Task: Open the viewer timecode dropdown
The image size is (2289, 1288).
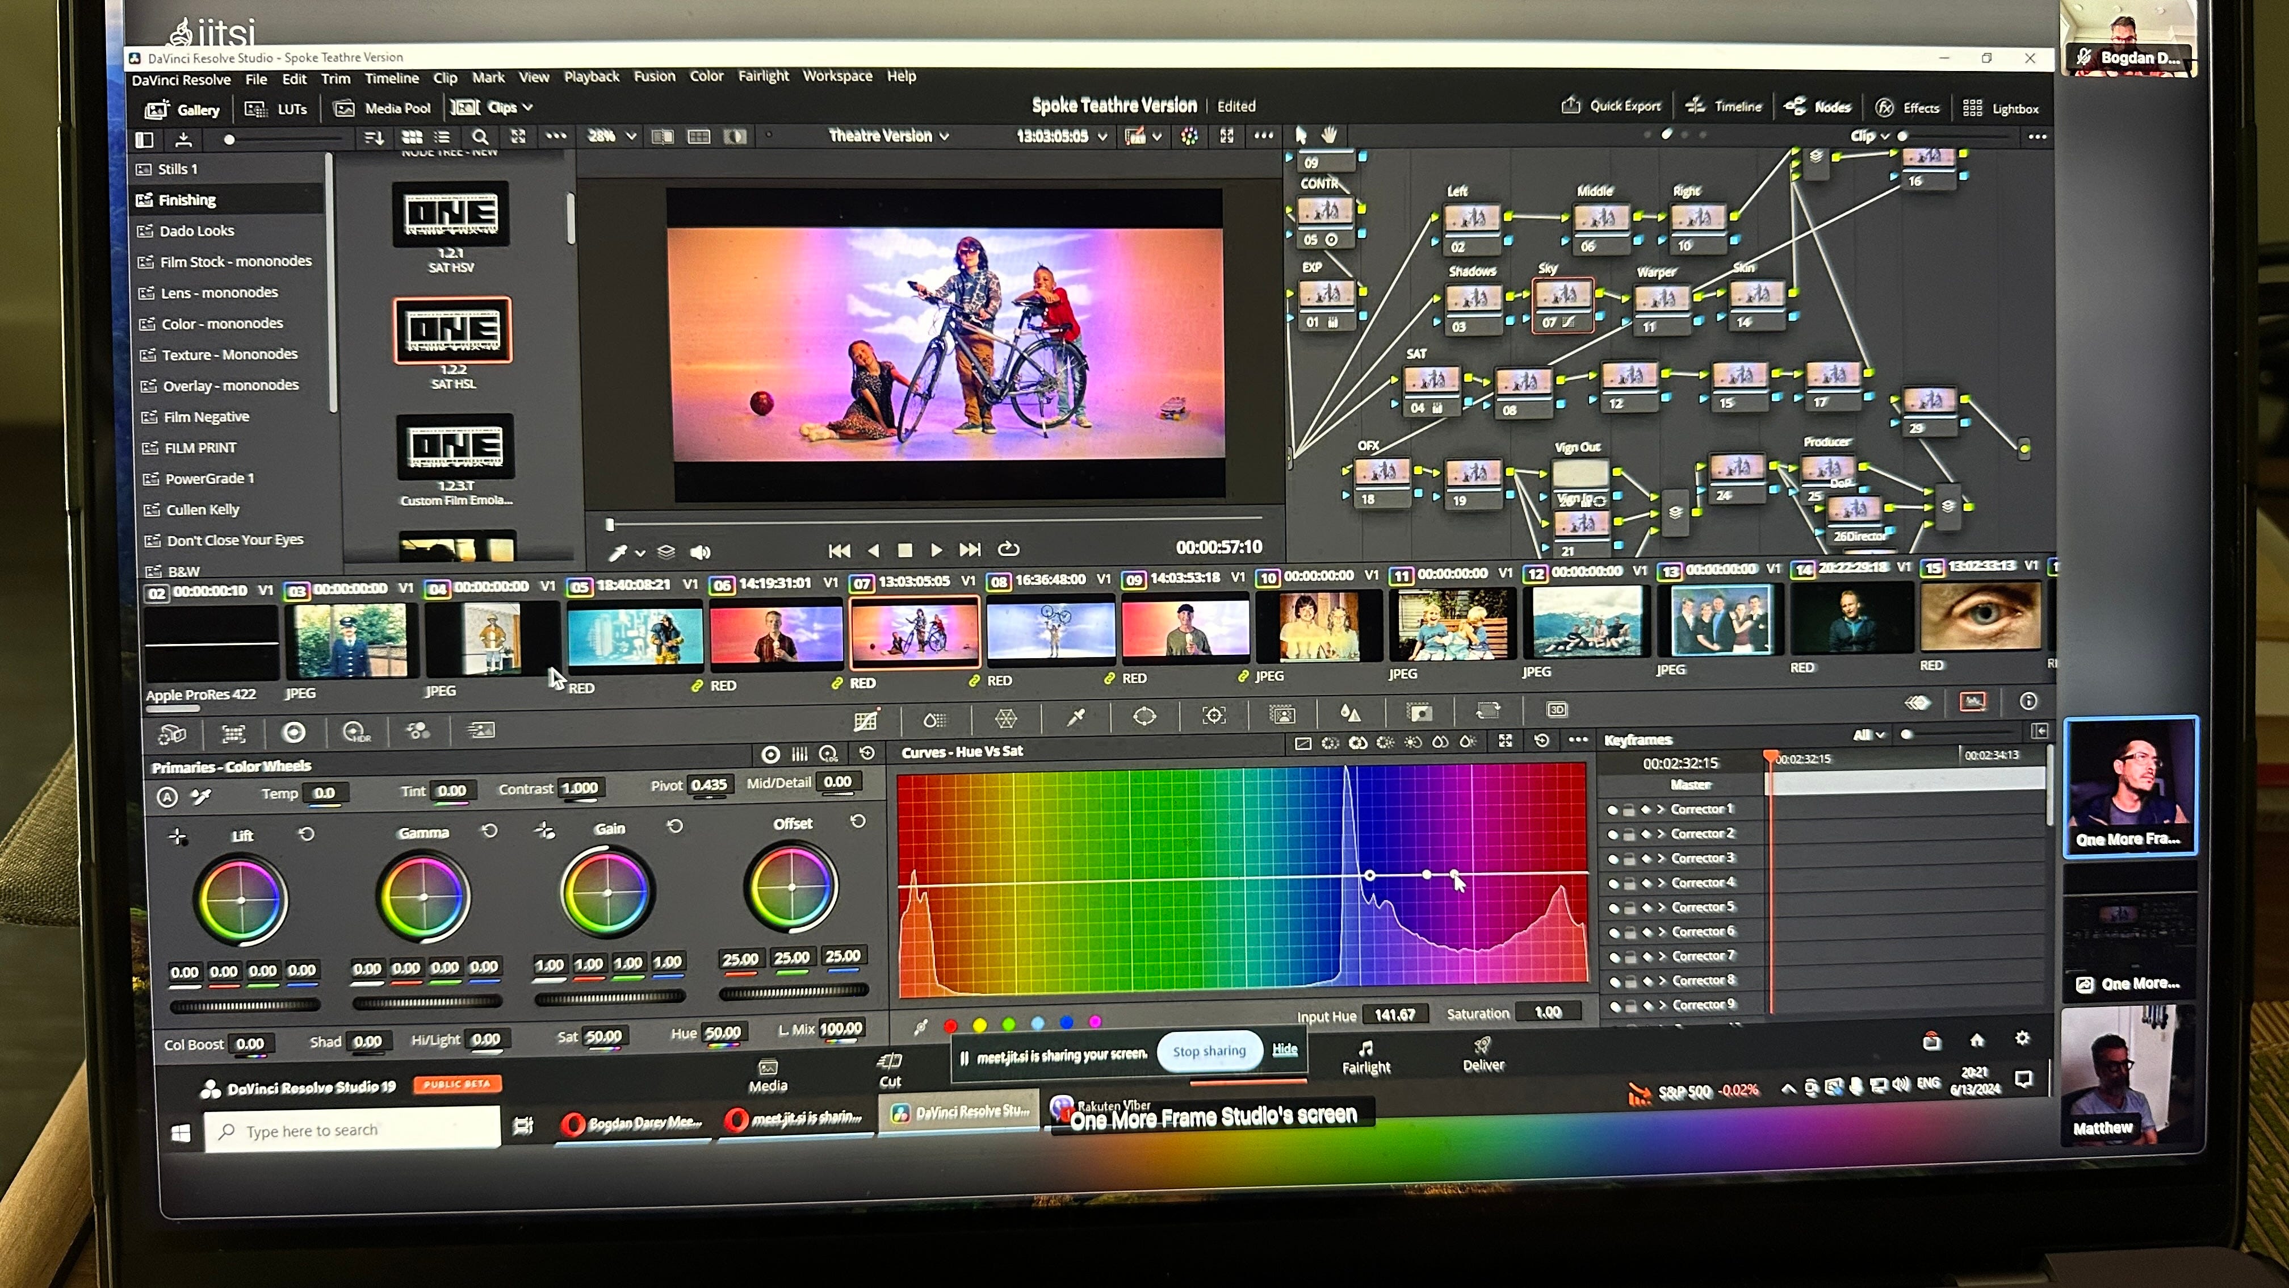Action: tap(1063, 136)
